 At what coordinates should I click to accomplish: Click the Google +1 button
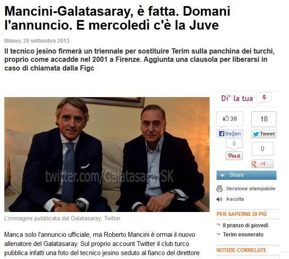(x=263, y=164)
